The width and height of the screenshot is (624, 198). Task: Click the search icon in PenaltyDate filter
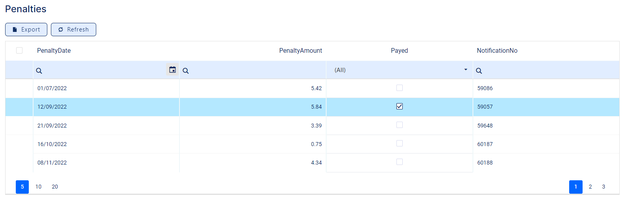click(x=39, y=71)
